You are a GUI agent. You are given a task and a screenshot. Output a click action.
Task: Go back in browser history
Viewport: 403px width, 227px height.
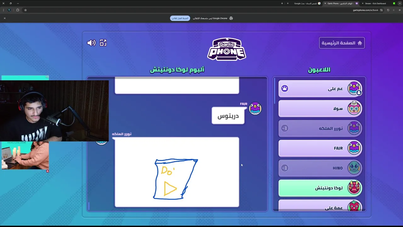400,10
